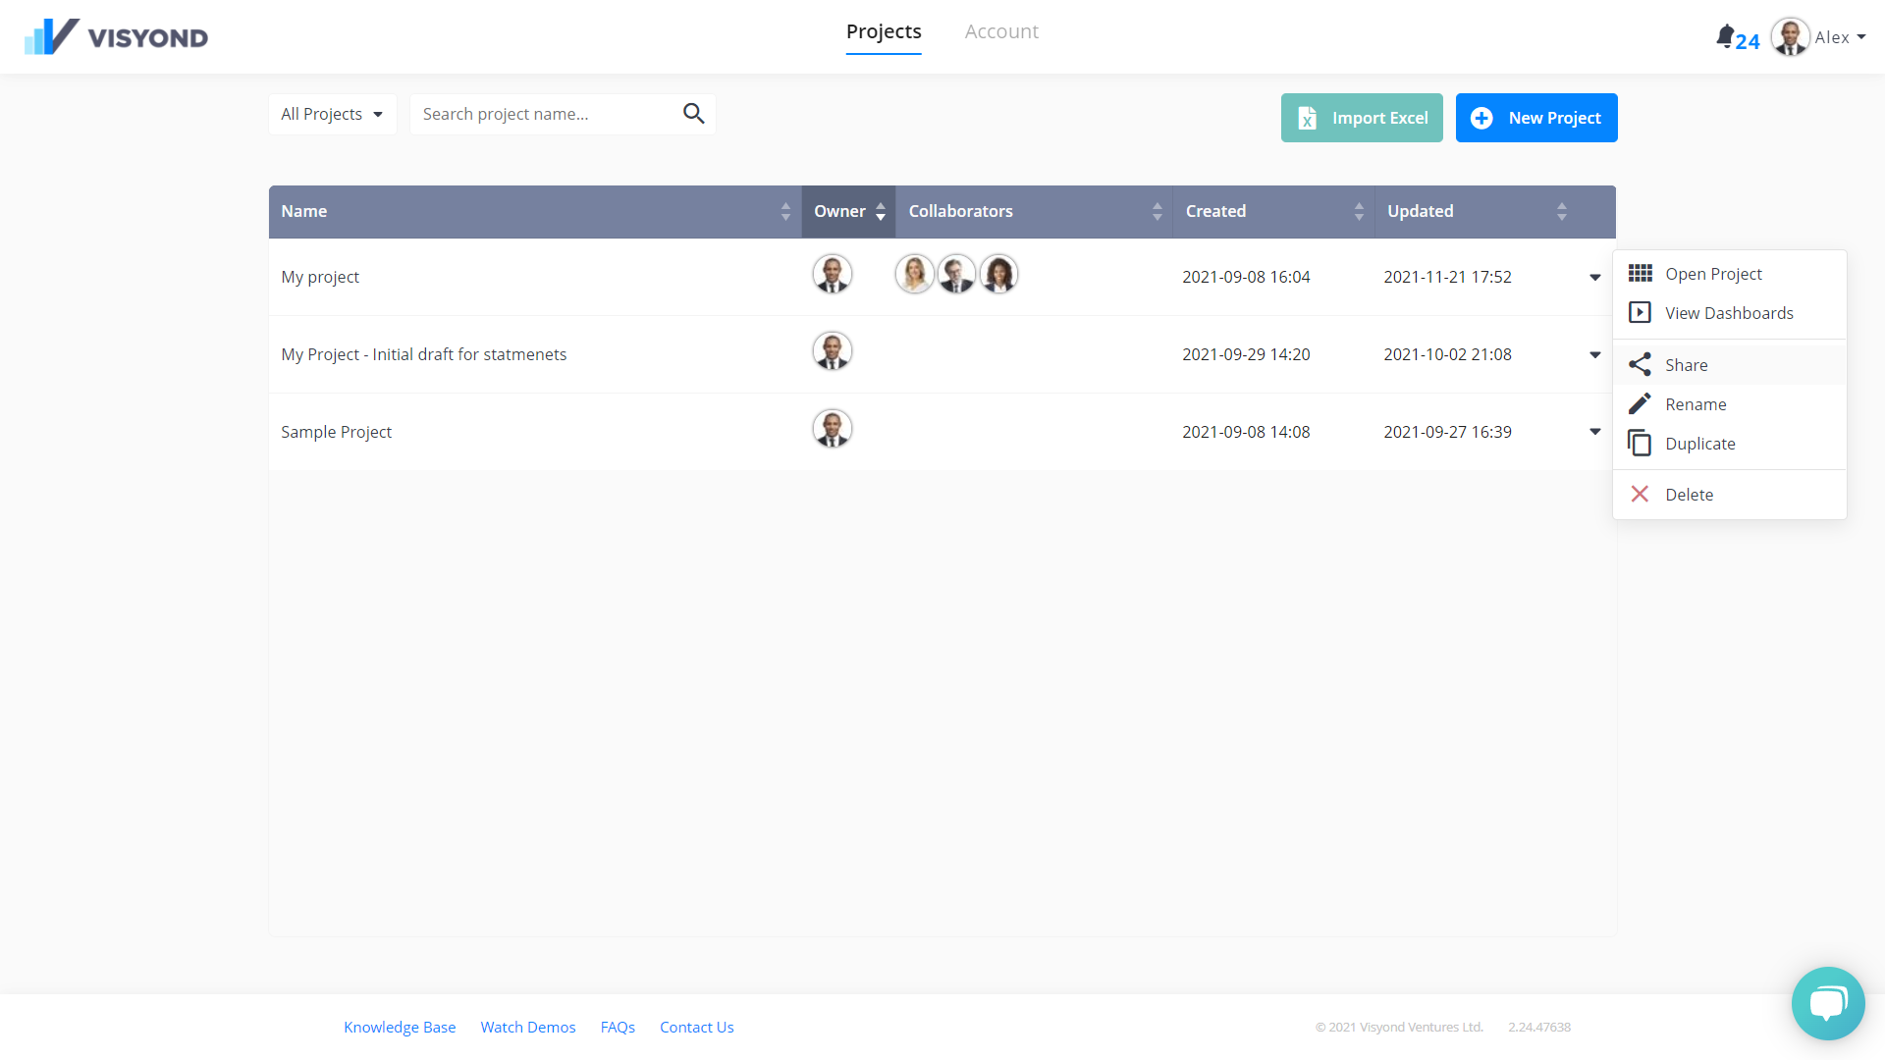Choose Open Project from the menu
1885x1060 pixels.
click(1730, 274)
